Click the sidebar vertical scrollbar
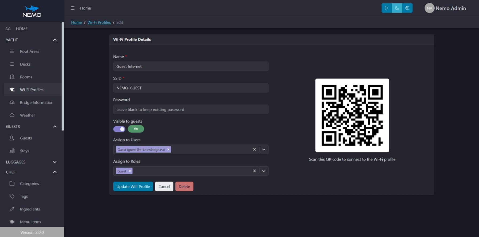This screenshot has width=479, height=237. click(x=63, y=77)
